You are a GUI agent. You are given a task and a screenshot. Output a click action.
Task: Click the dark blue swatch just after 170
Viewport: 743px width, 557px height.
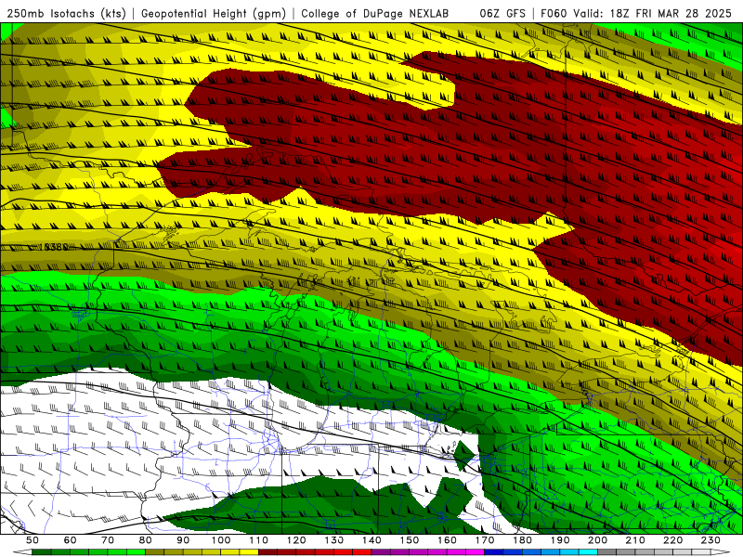coord(494,551)
